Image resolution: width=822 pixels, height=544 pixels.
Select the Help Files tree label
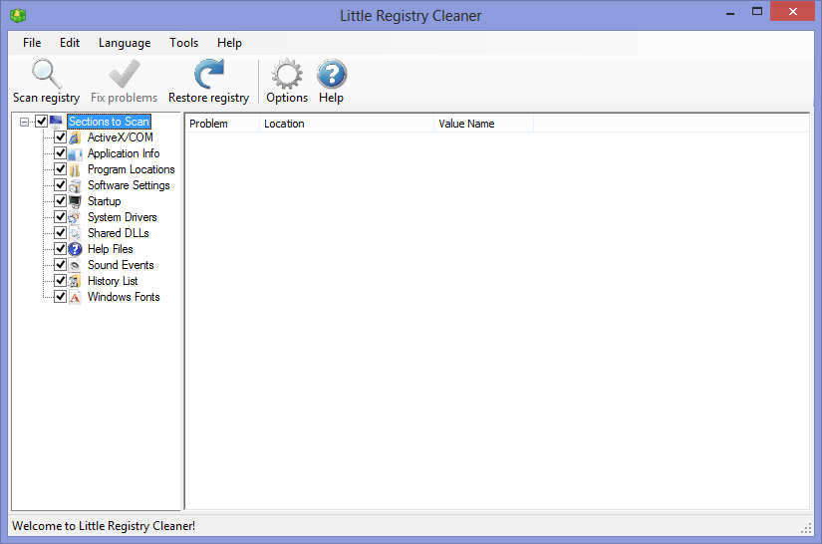coord(110,249)
